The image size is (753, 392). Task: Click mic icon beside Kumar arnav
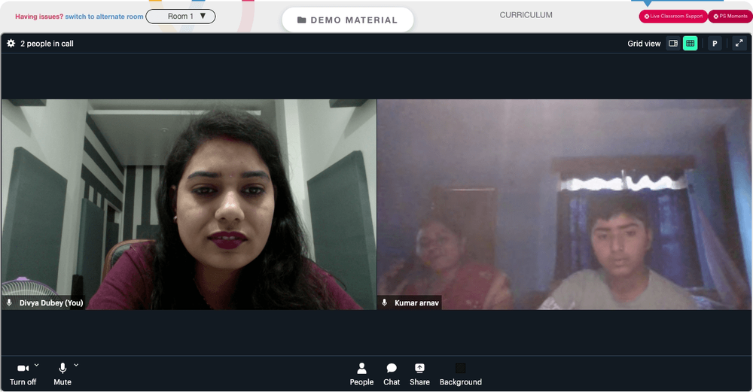[x=384, y=302]
